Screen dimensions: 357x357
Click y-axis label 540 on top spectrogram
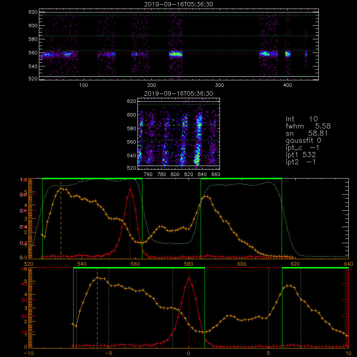pos(33,66)
